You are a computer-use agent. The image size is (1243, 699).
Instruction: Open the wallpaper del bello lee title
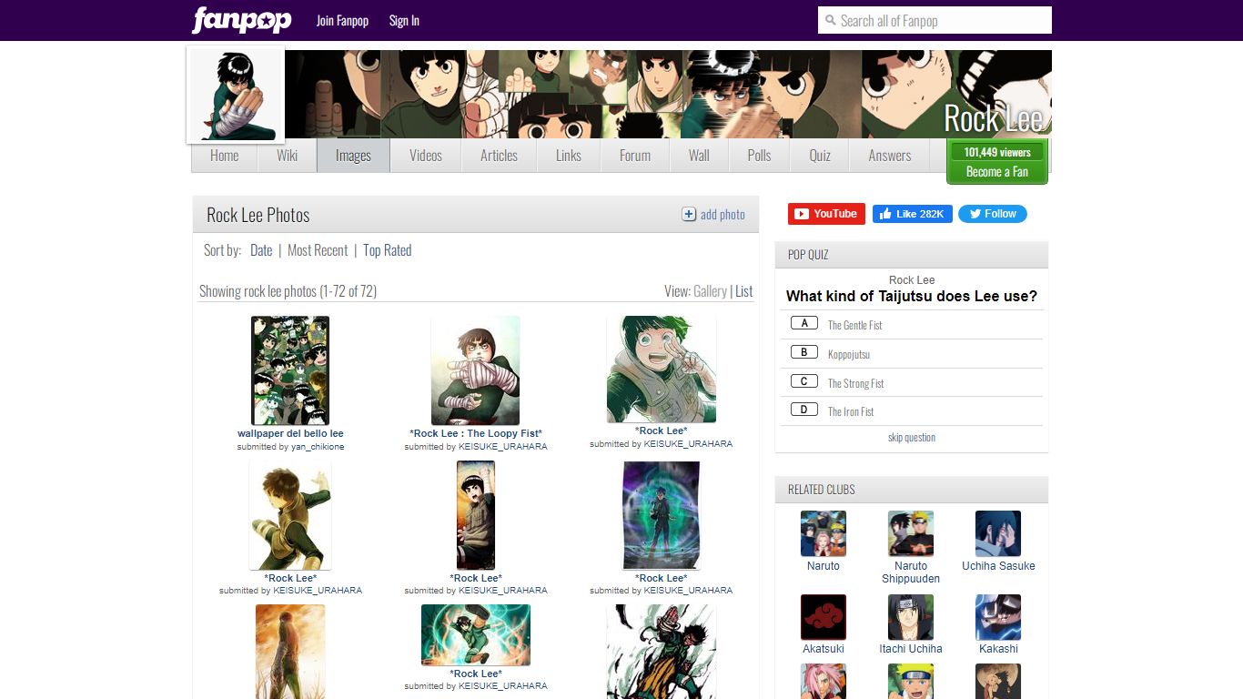(290, 434)
